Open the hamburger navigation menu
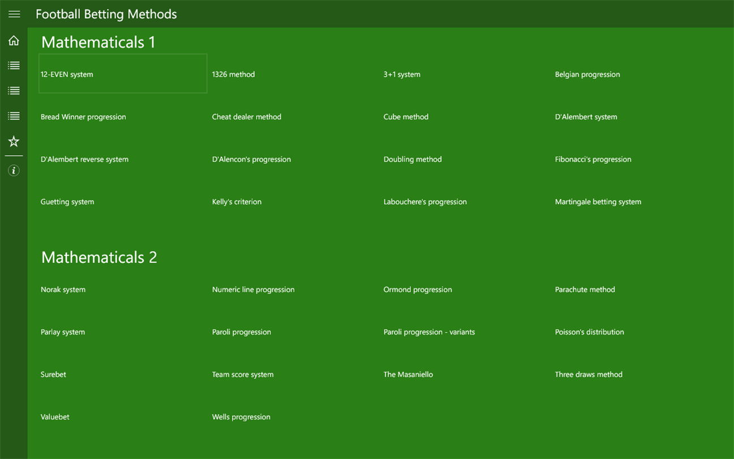Image resolution: width=734 pixels, height=459 pixels. click(x=14, y=14)
